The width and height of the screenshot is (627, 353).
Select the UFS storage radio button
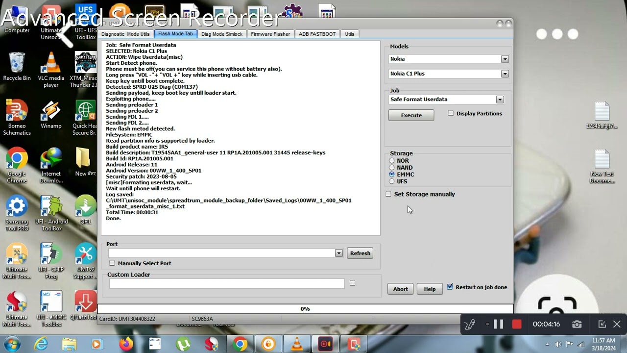pyautogui.click(x=392, y=181)
